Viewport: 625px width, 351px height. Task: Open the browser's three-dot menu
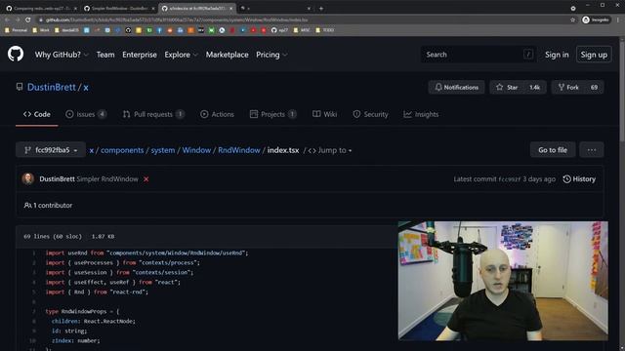pyautogui.click(x=618, y=19)
